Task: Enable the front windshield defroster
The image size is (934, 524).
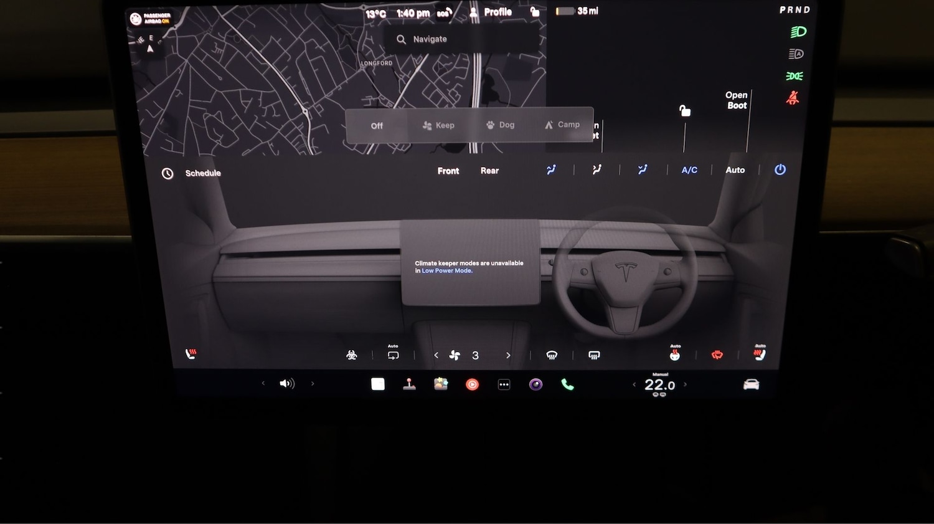Action: point(552,354)
